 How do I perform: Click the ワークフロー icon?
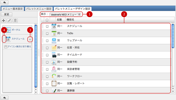(x=54, y=76)
